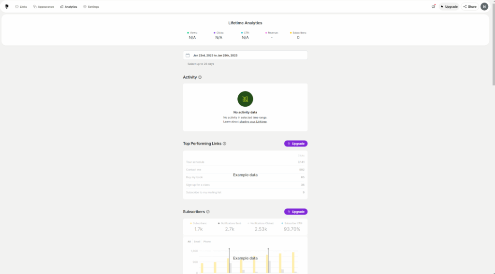Screen dimensions: 495x274
Task: Click the page vertical scrollbar
Action: coord(494,44)
